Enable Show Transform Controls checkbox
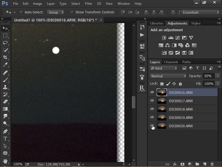The width and height of the screenshot is (222, 167). coord(72,12)
